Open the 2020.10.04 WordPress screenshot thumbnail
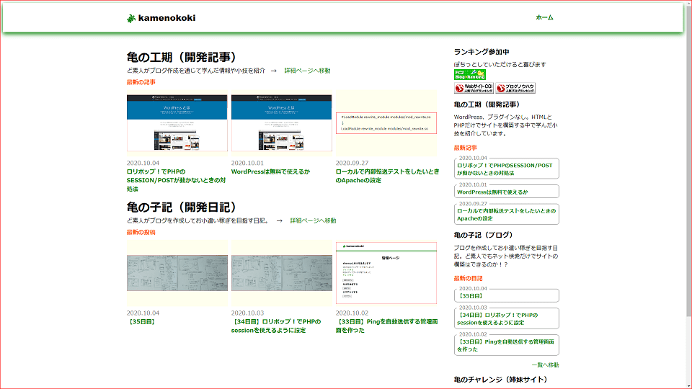 (x=177, y=123)
